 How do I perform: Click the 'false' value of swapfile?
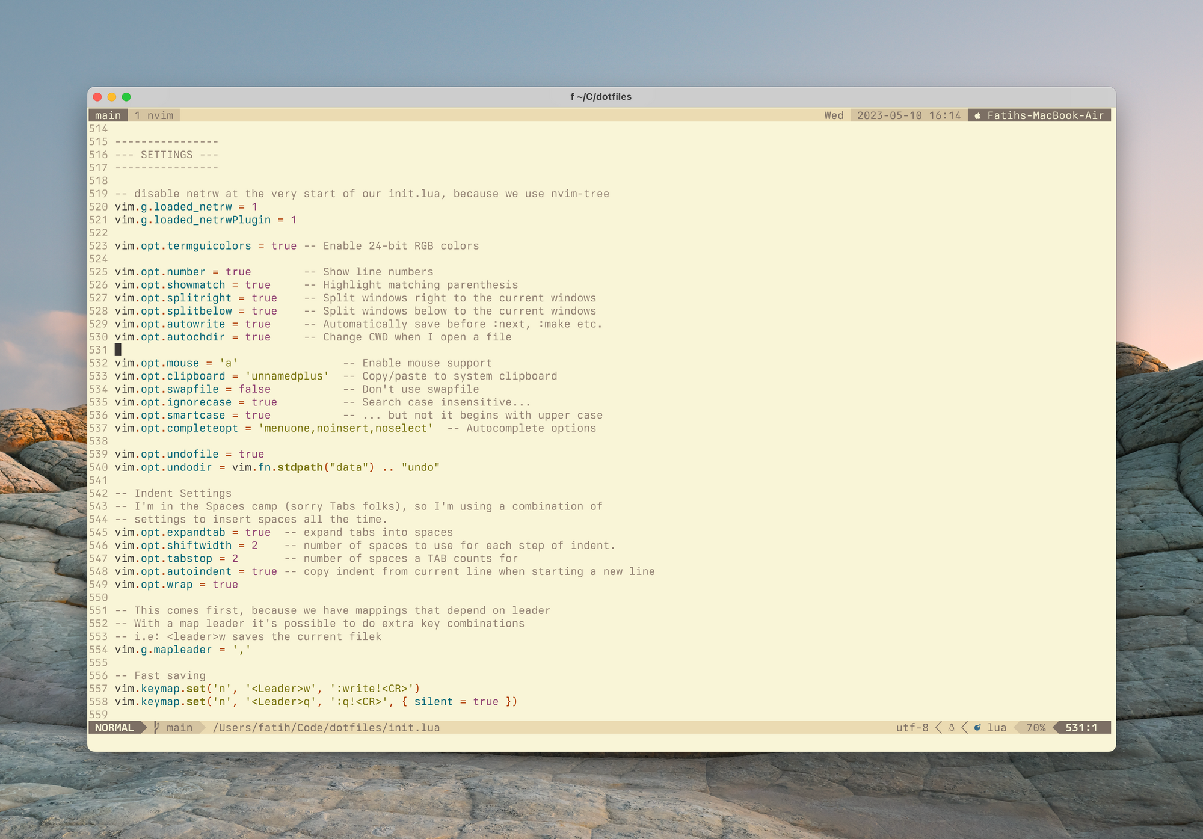254,389
